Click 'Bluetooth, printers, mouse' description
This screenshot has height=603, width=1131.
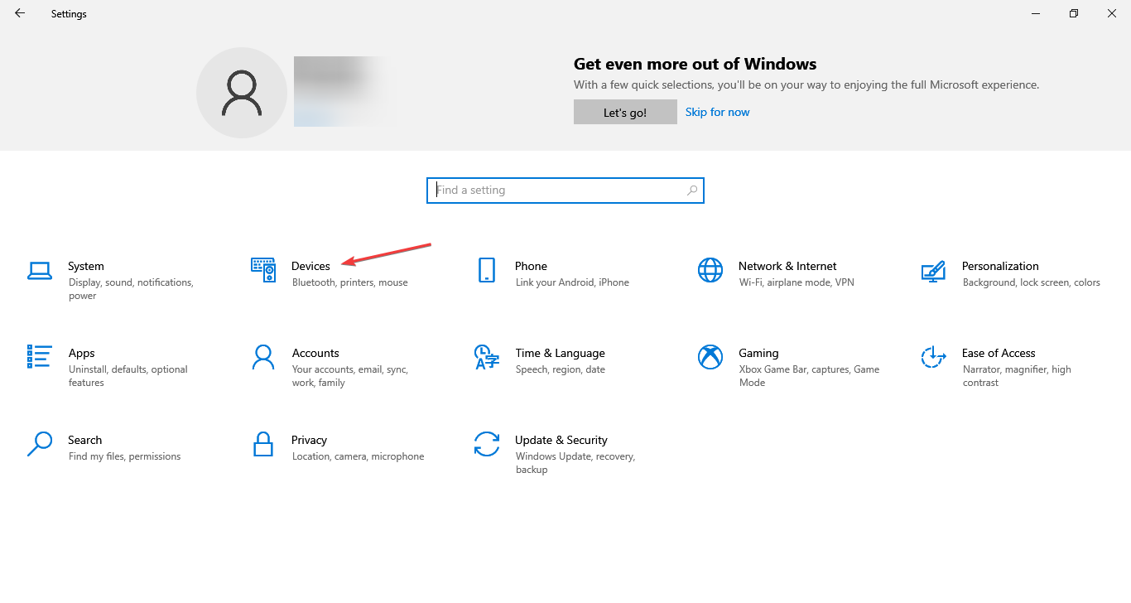click(x=350, y=282)
